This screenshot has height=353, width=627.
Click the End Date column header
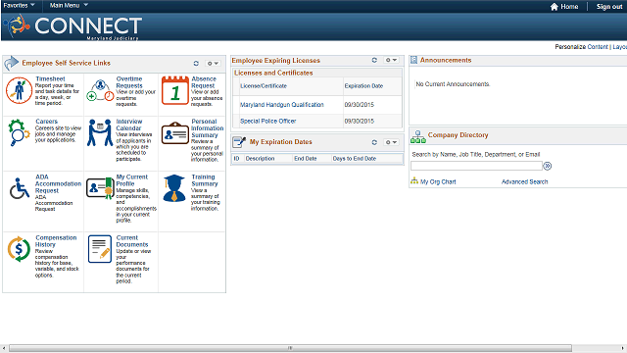tap(306, 159)
